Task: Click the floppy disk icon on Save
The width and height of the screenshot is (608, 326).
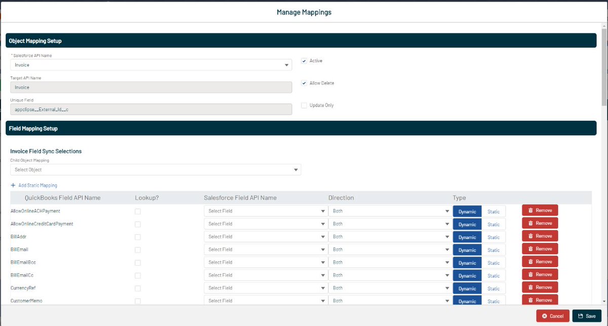Action: [x=580, y=316]
